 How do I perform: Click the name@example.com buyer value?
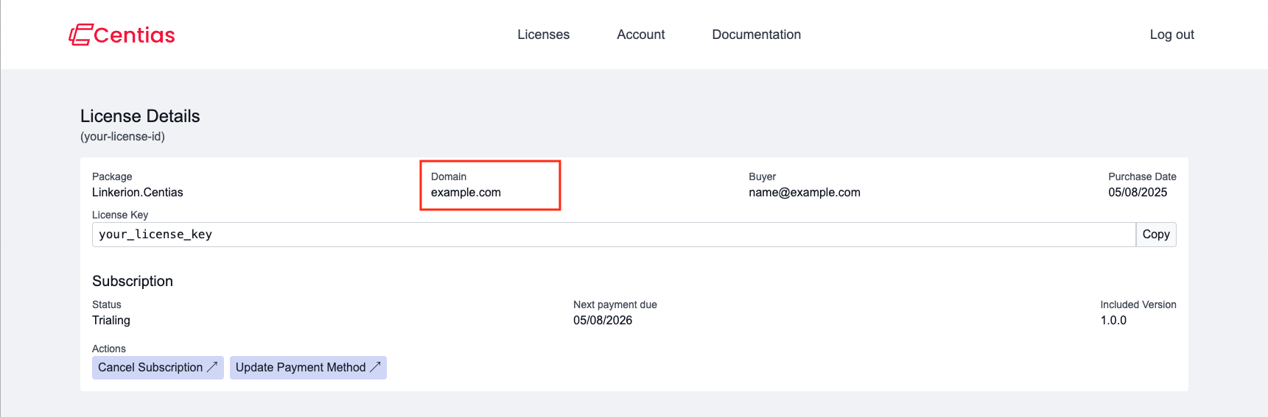805,193
